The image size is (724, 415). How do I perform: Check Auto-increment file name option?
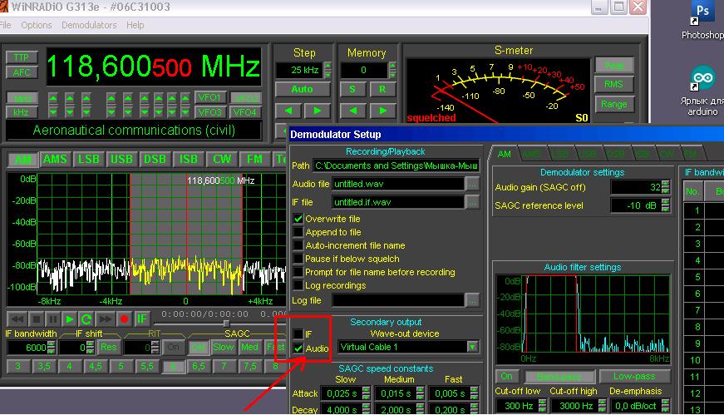point(298,246)
